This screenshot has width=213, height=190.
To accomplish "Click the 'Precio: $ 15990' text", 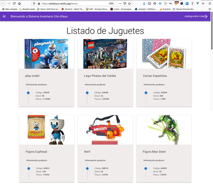I will pos(43,99).
